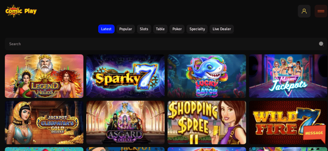
Task: Select the Latest games tab
Action: pos(106,29)
